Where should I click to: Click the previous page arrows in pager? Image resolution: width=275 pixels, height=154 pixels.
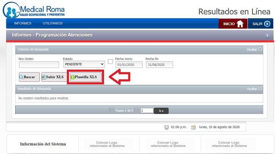[111, 110]
